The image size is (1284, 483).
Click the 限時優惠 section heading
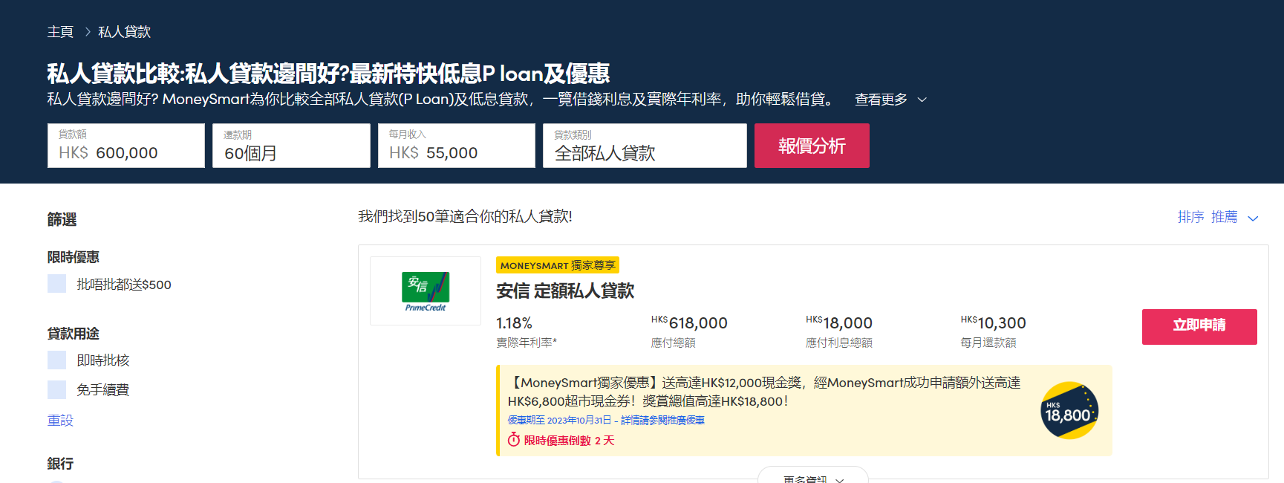coord(73,257)
